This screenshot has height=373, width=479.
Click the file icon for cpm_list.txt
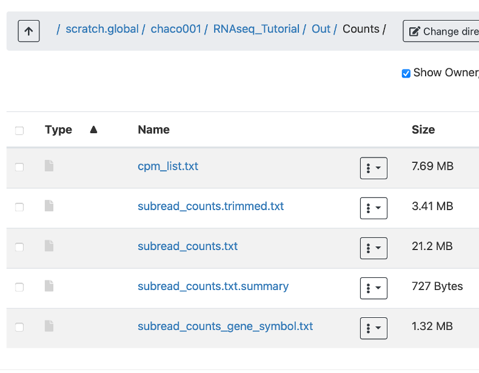coord(49,165)
